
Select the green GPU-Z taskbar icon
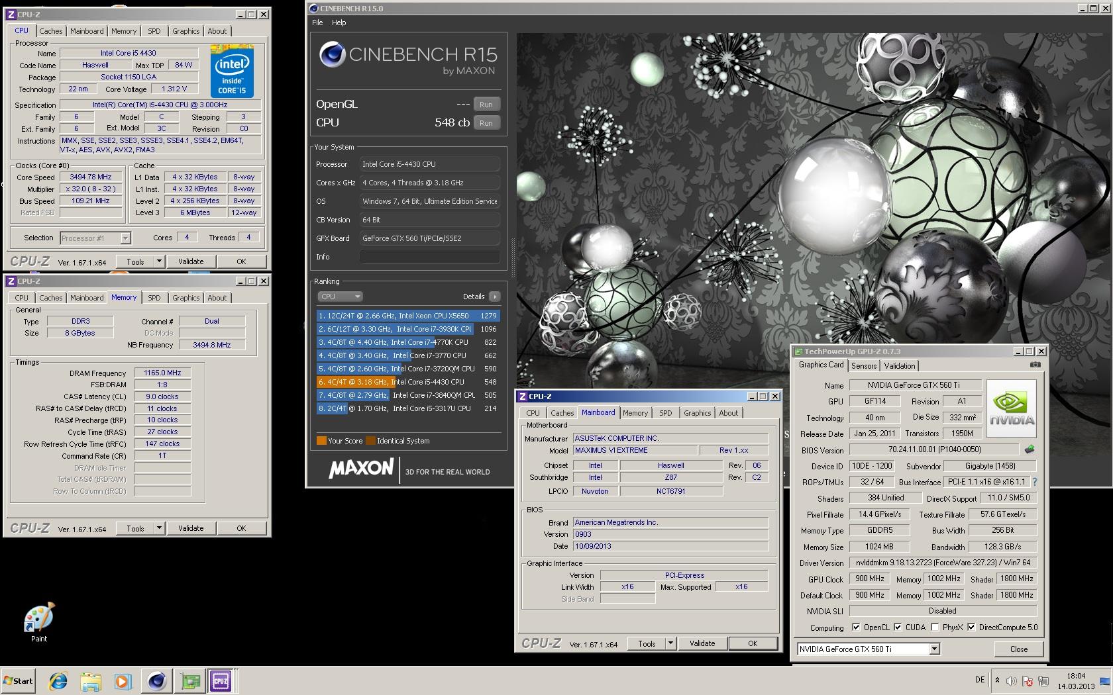click(191, 681)
